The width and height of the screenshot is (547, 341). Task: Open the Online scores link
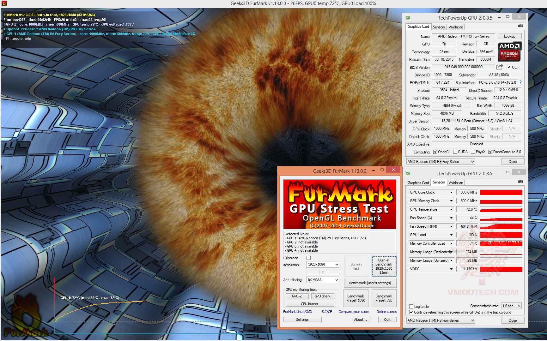[x=386, y=312]
